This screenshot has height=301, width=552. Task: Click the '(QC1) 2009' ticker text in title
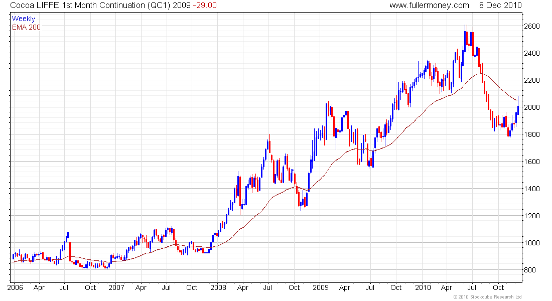pyautogui.click(x=169, y=6)
